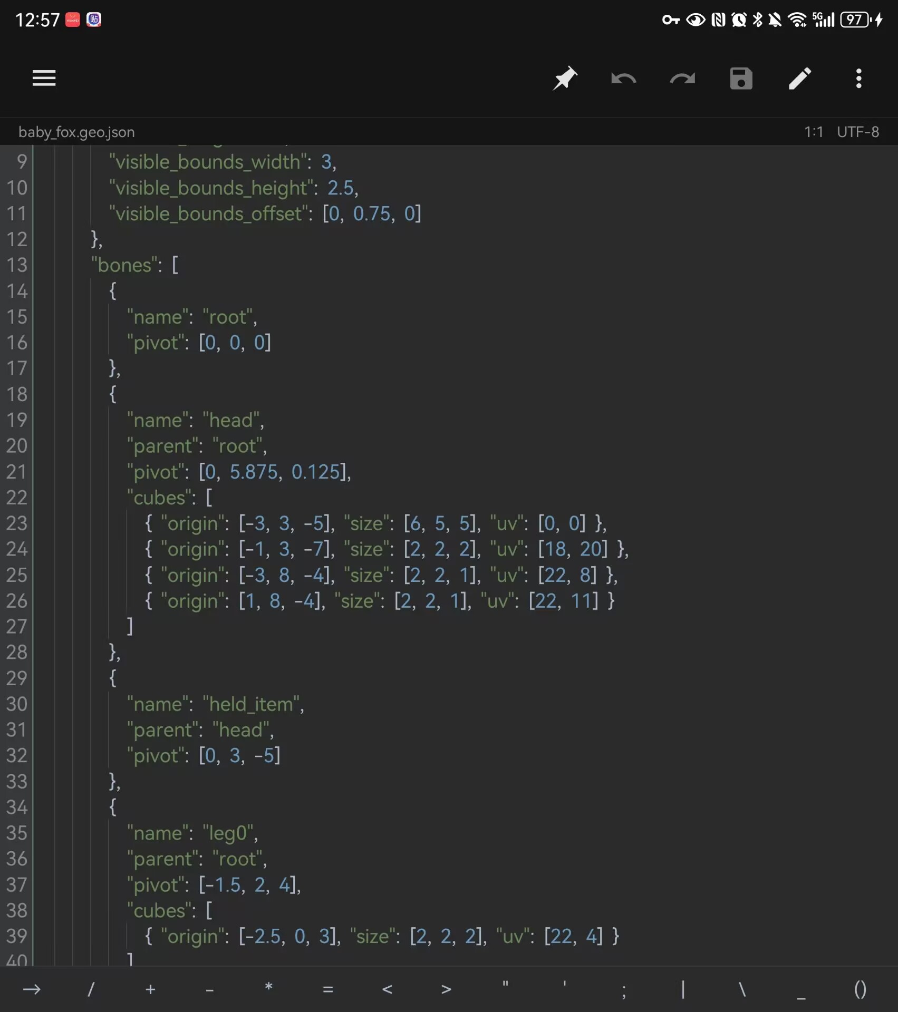Insert the plus sign symbol

[x=150, y=989]
